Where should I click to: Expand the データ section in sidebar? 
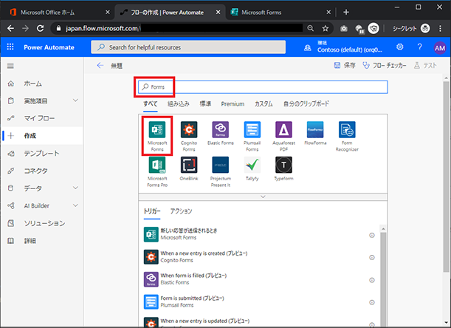pyautogui.click(x=75, y=188)
